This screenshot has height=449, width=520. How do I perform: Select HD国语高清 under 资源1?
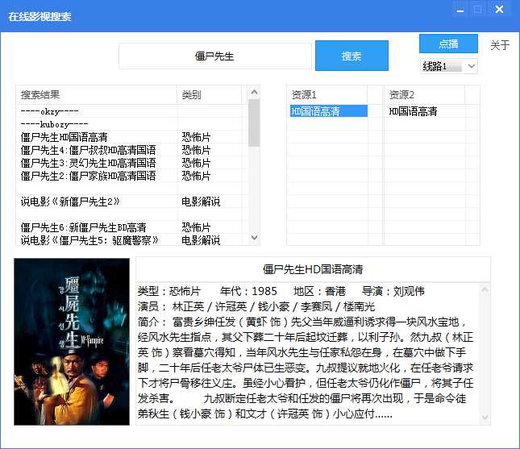coord(329,111)
